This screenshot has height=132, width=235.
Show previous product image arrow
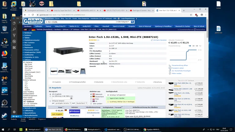(54, 51)
